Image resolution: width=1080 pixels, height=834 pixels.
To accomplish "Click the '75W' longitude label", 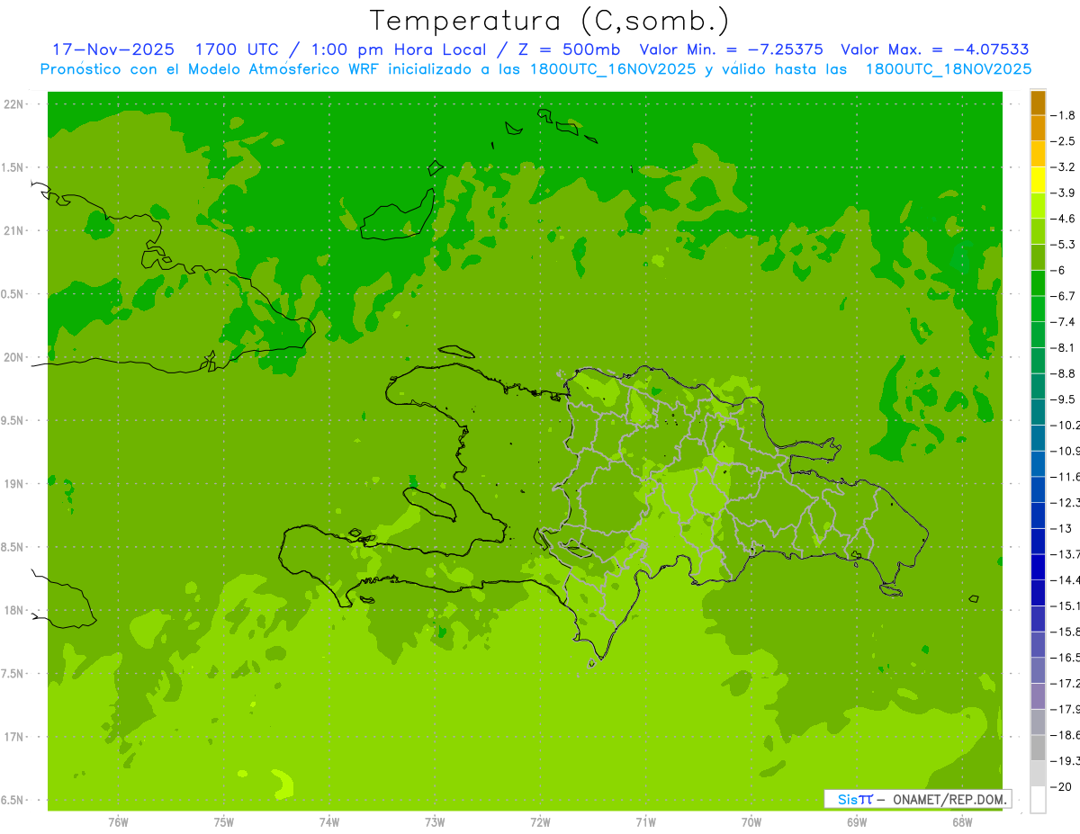I will (223, 822).
